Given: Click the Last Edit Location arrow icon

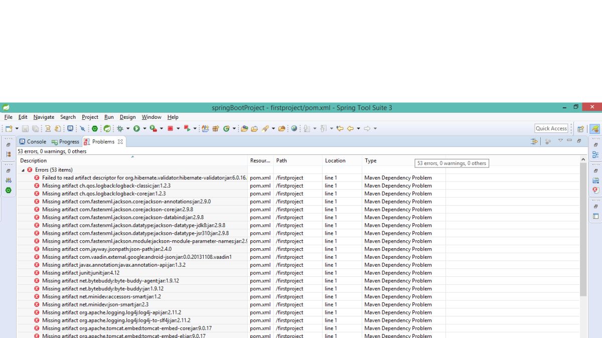Looking at the screenshot, I should [x=340, y=129].
